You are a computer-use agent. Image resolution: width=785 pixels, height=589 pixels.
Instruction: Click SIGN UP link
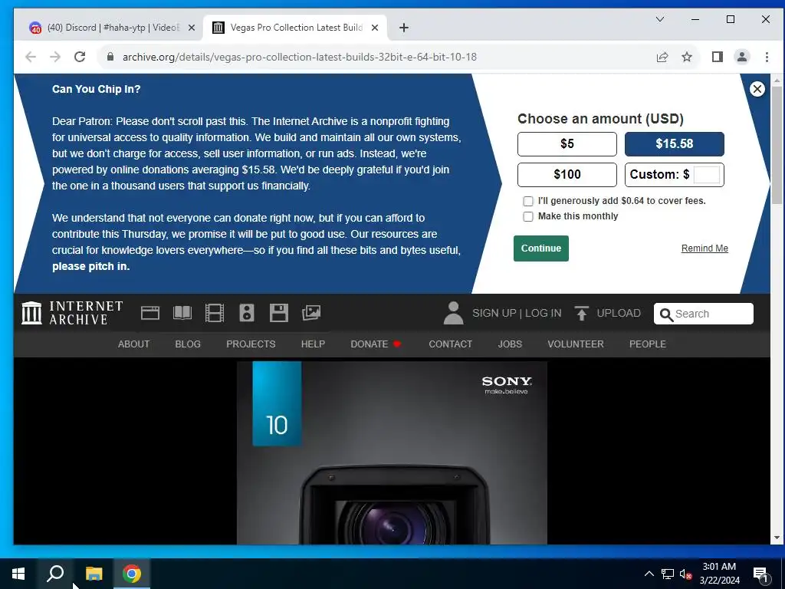pyautogui.click(x=494, y=313)
